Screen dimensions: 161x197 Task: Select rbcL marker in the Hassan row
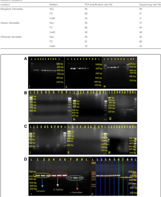tap(52, 23)
